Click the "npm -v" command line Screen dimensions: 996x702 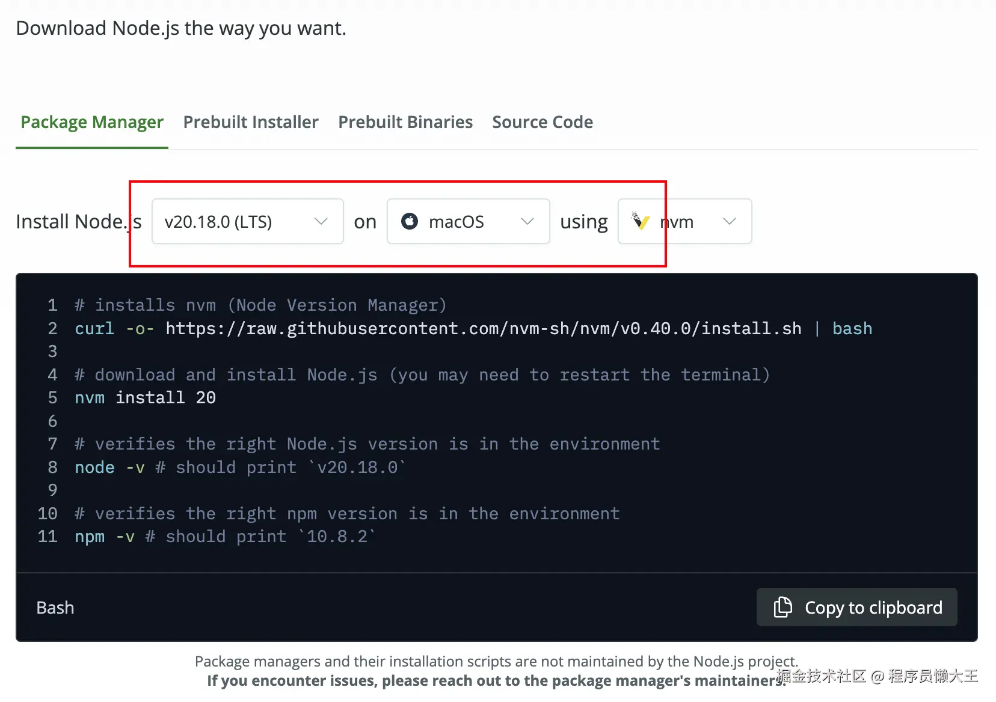click(x=104, y=537)
